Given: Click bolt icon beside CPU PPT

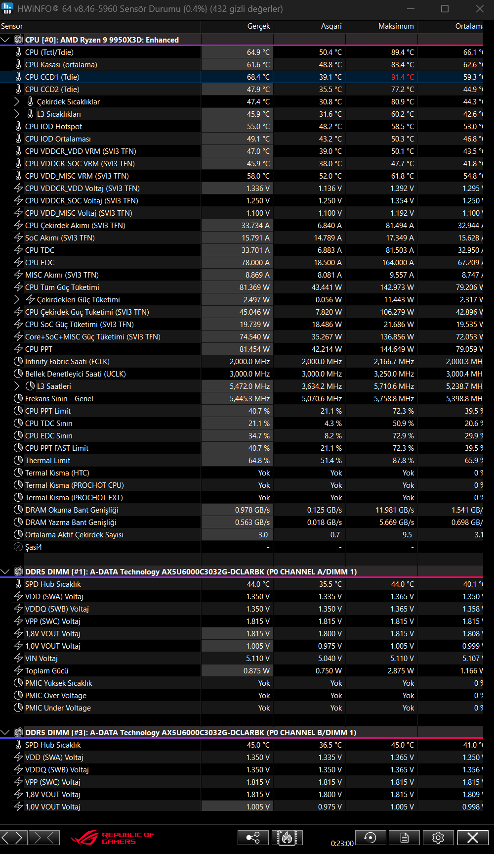Looking at the screenshot, I should (18, 349).
